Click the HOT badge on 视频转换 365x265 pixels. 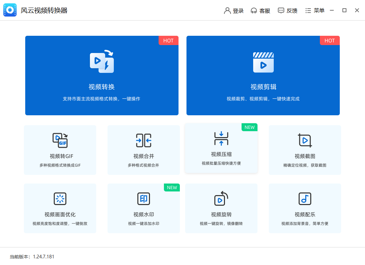click(168, 40)
